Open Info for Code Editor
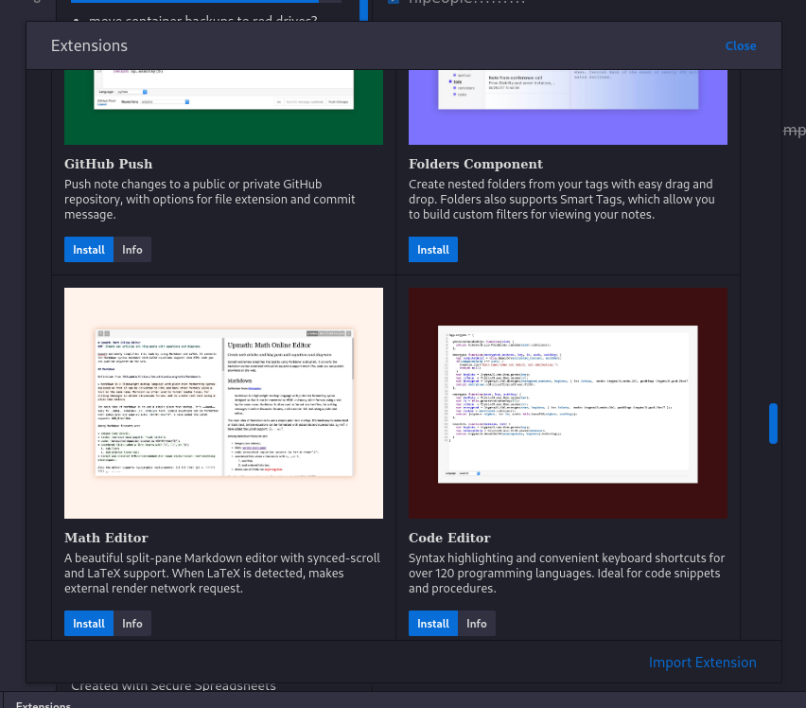This screenshot has height=708, width=806. (x=477, y=623)
